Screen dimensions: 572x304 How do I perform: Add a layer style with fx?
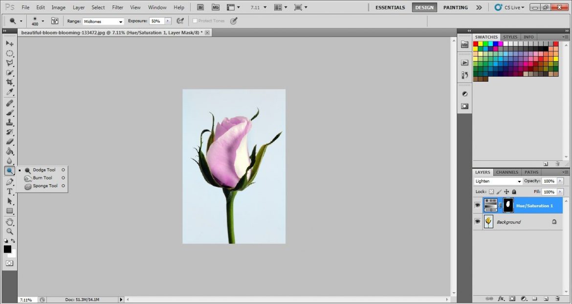(x=501, y=299)
